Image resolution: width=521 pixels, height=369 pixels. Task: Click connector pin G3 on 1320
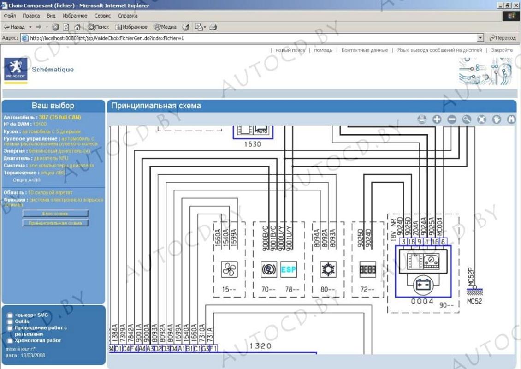tap(205, 349)
